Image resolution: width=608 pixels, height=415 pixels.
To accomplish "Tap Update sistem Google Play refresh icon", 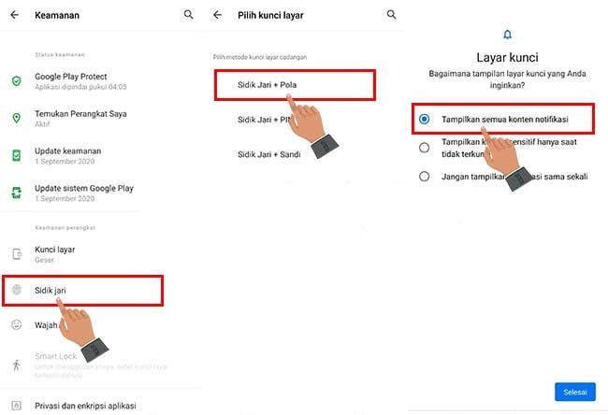I will [16, 193].
